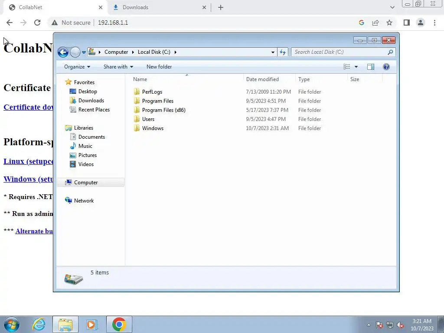444x333 pixels.
Task: Click PerfLogs date 7/13/2009 11:20 PM
Action: point(268,92)
